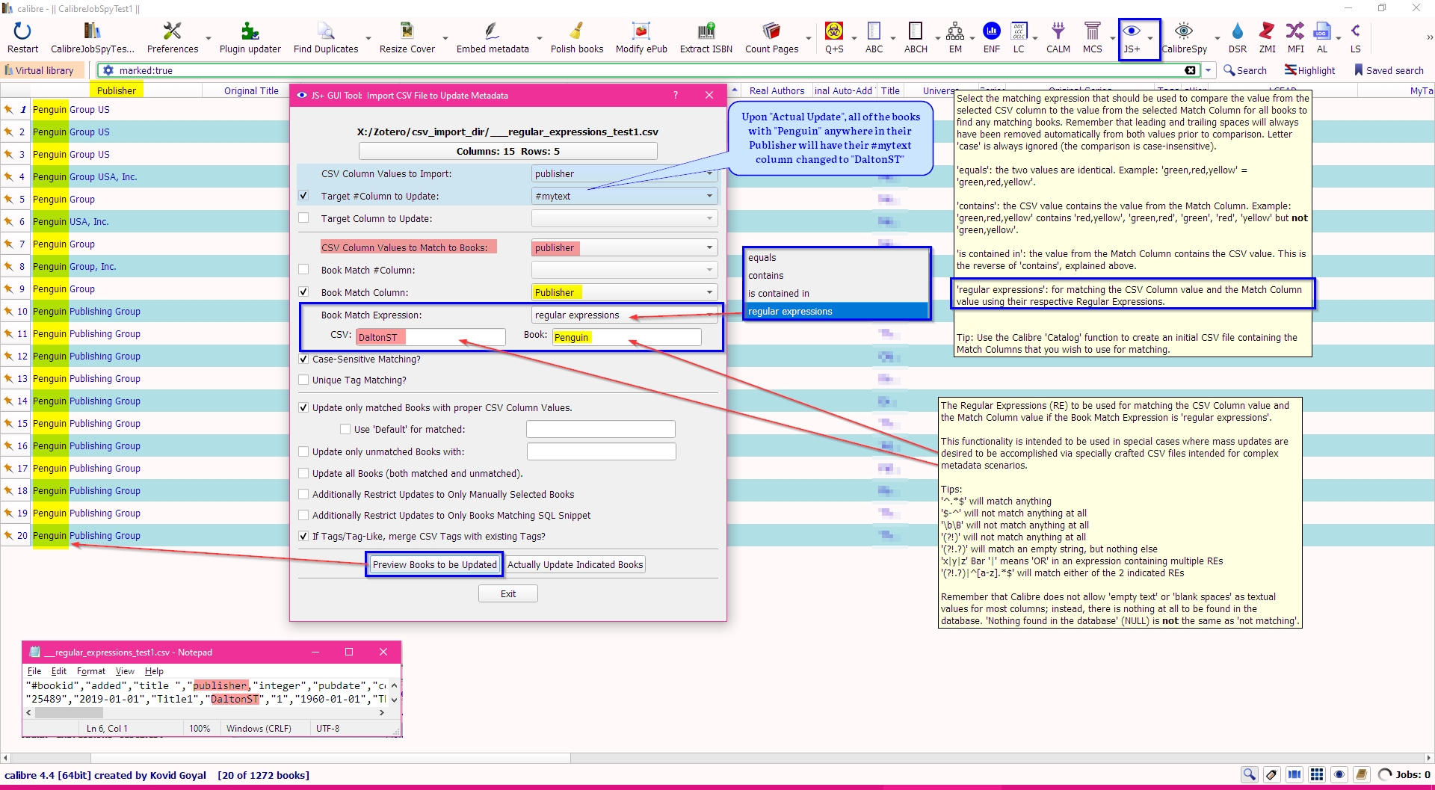
Task: Click Preview Books to be Updated
Action: (x=434, y=564)
